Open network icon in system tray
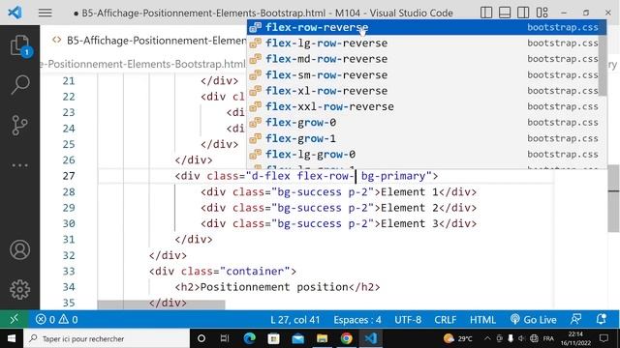The image size is (620, 348). [534, 338]
